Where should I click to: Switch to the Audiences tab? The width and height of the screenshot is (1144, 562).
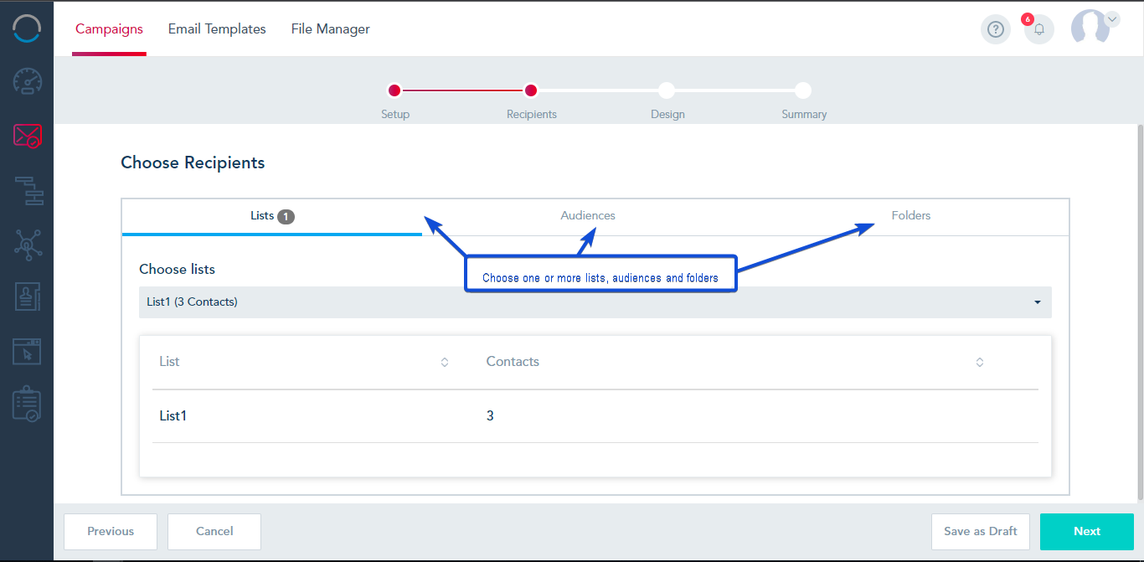588,215
